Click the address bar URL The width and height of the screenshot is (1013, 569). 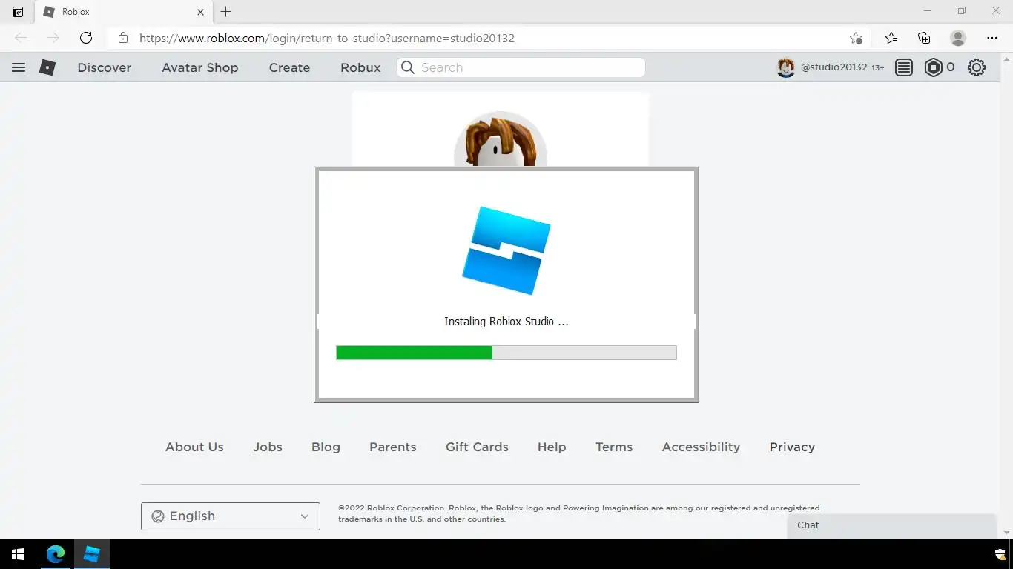327,38
